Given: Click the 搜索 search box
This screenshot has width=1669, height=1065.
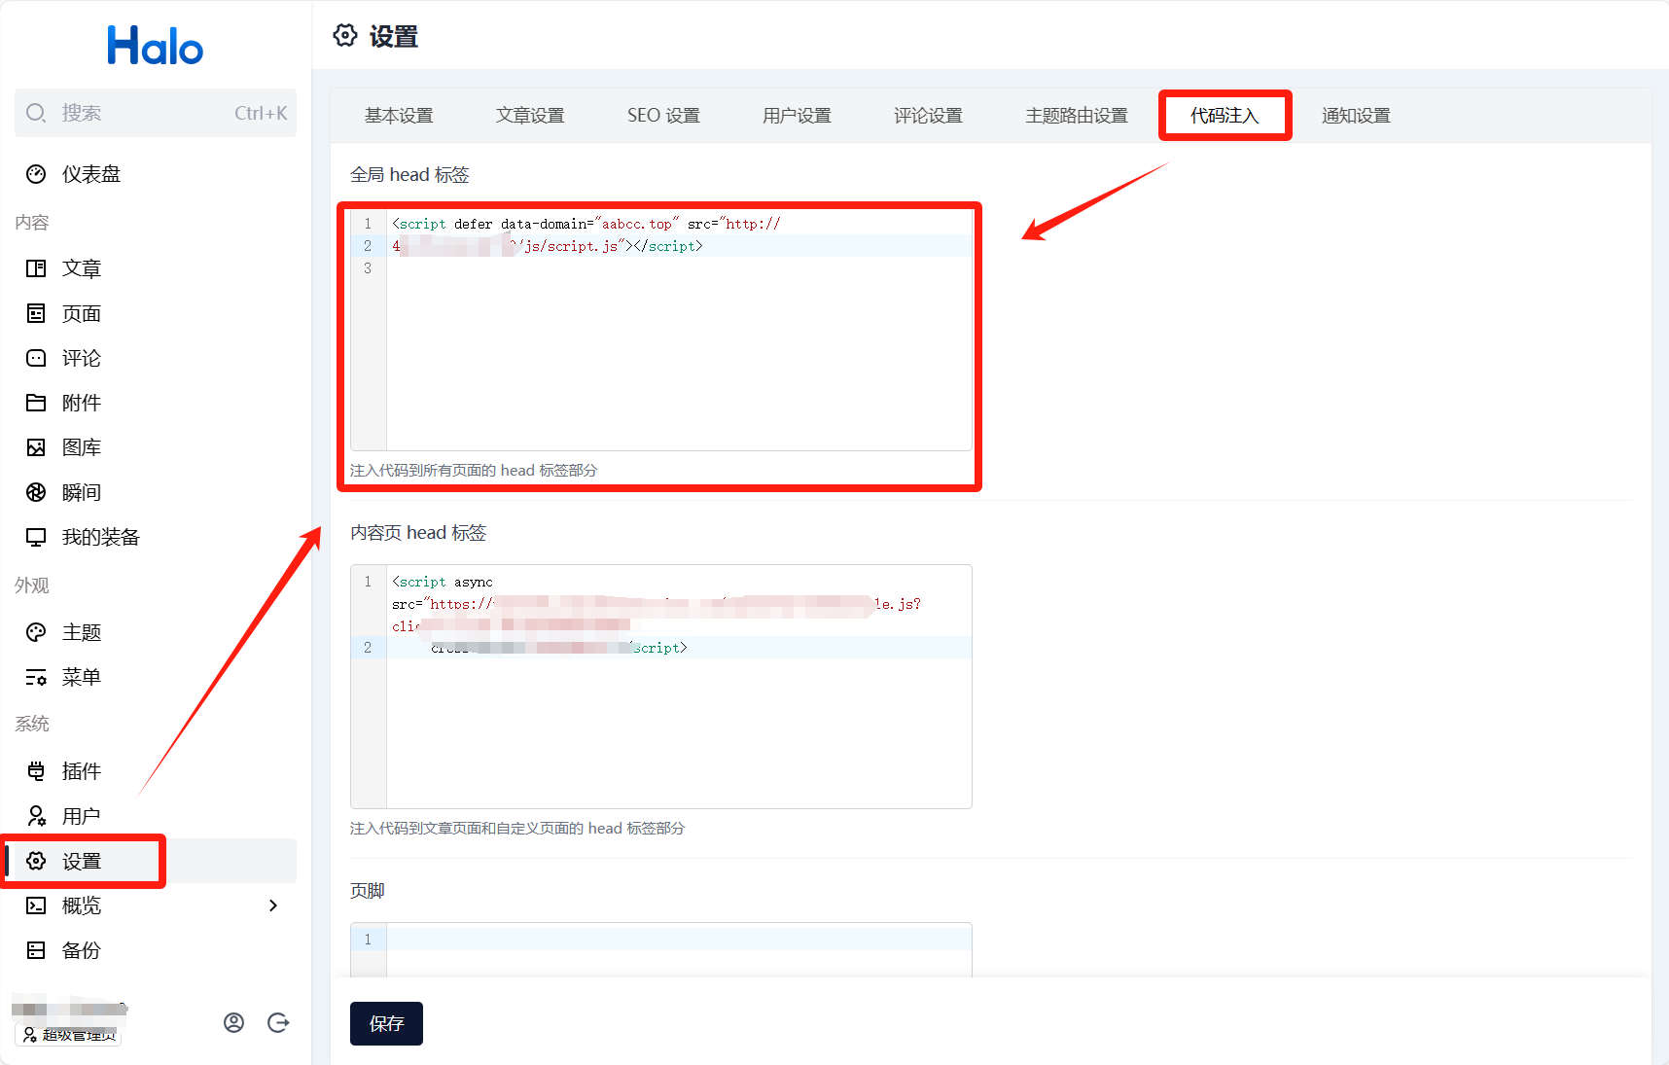Looking at the screenshot, I should [156, 113].
